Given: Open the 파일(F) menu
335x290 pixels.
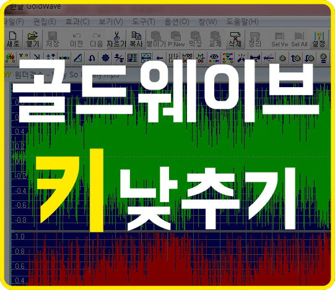Looking at the screenshot, I should [x=14, y=22].
